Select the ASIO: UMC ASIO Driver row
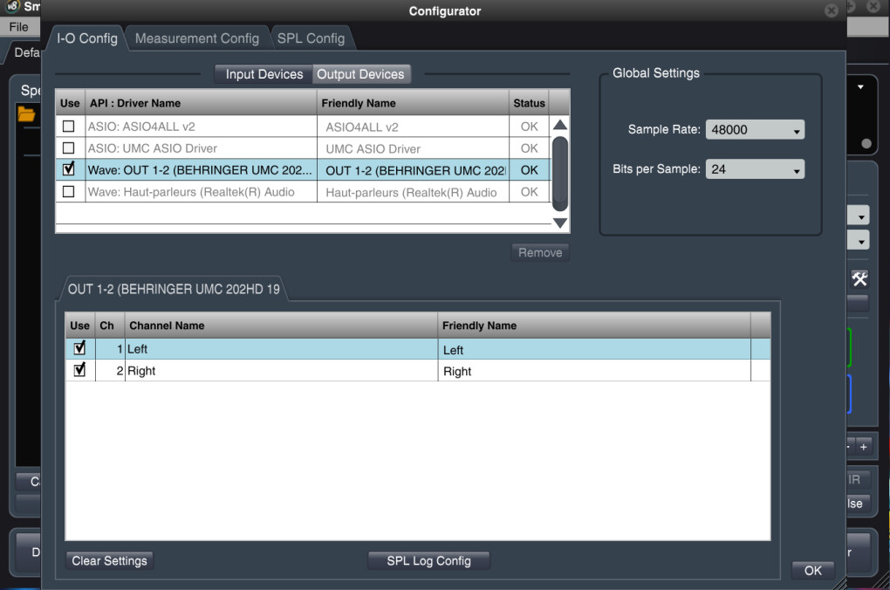 coord(303,147)
